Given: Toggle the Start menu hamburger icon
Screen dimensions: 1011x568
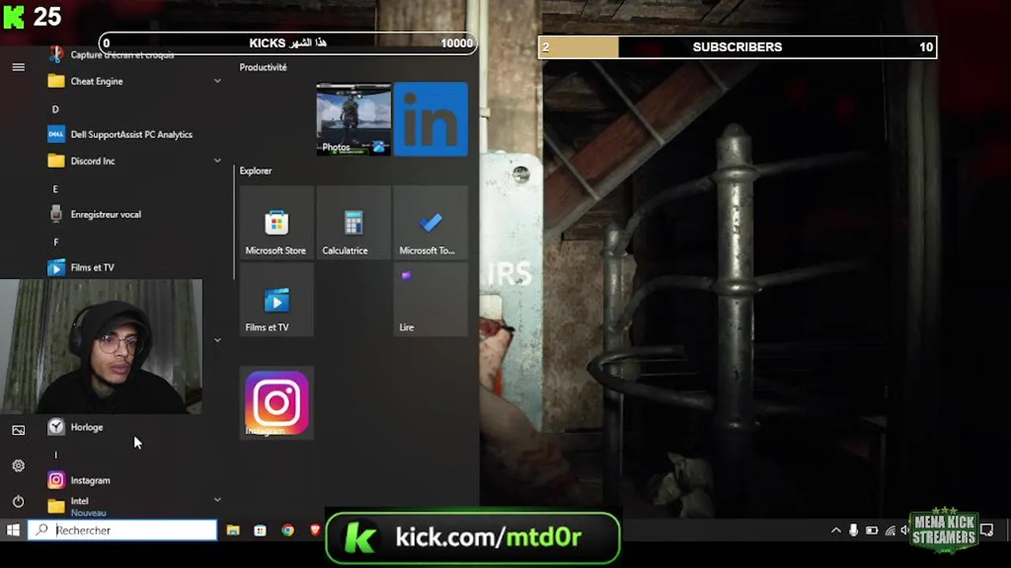Looking at the screenshot, I should pyautogui.click(x=18, y=67).
